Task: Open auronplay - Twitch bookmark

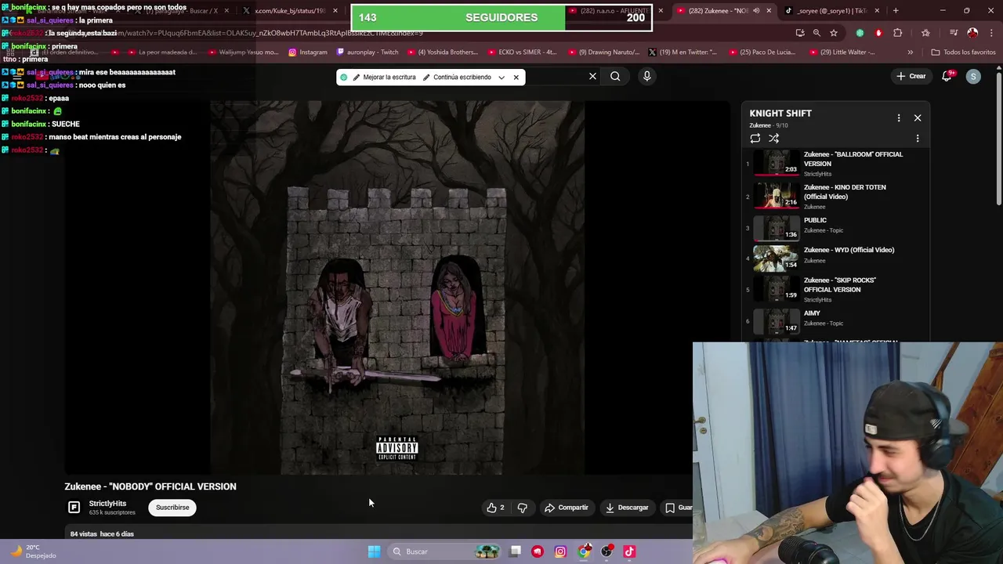Action: pos(368,52)
